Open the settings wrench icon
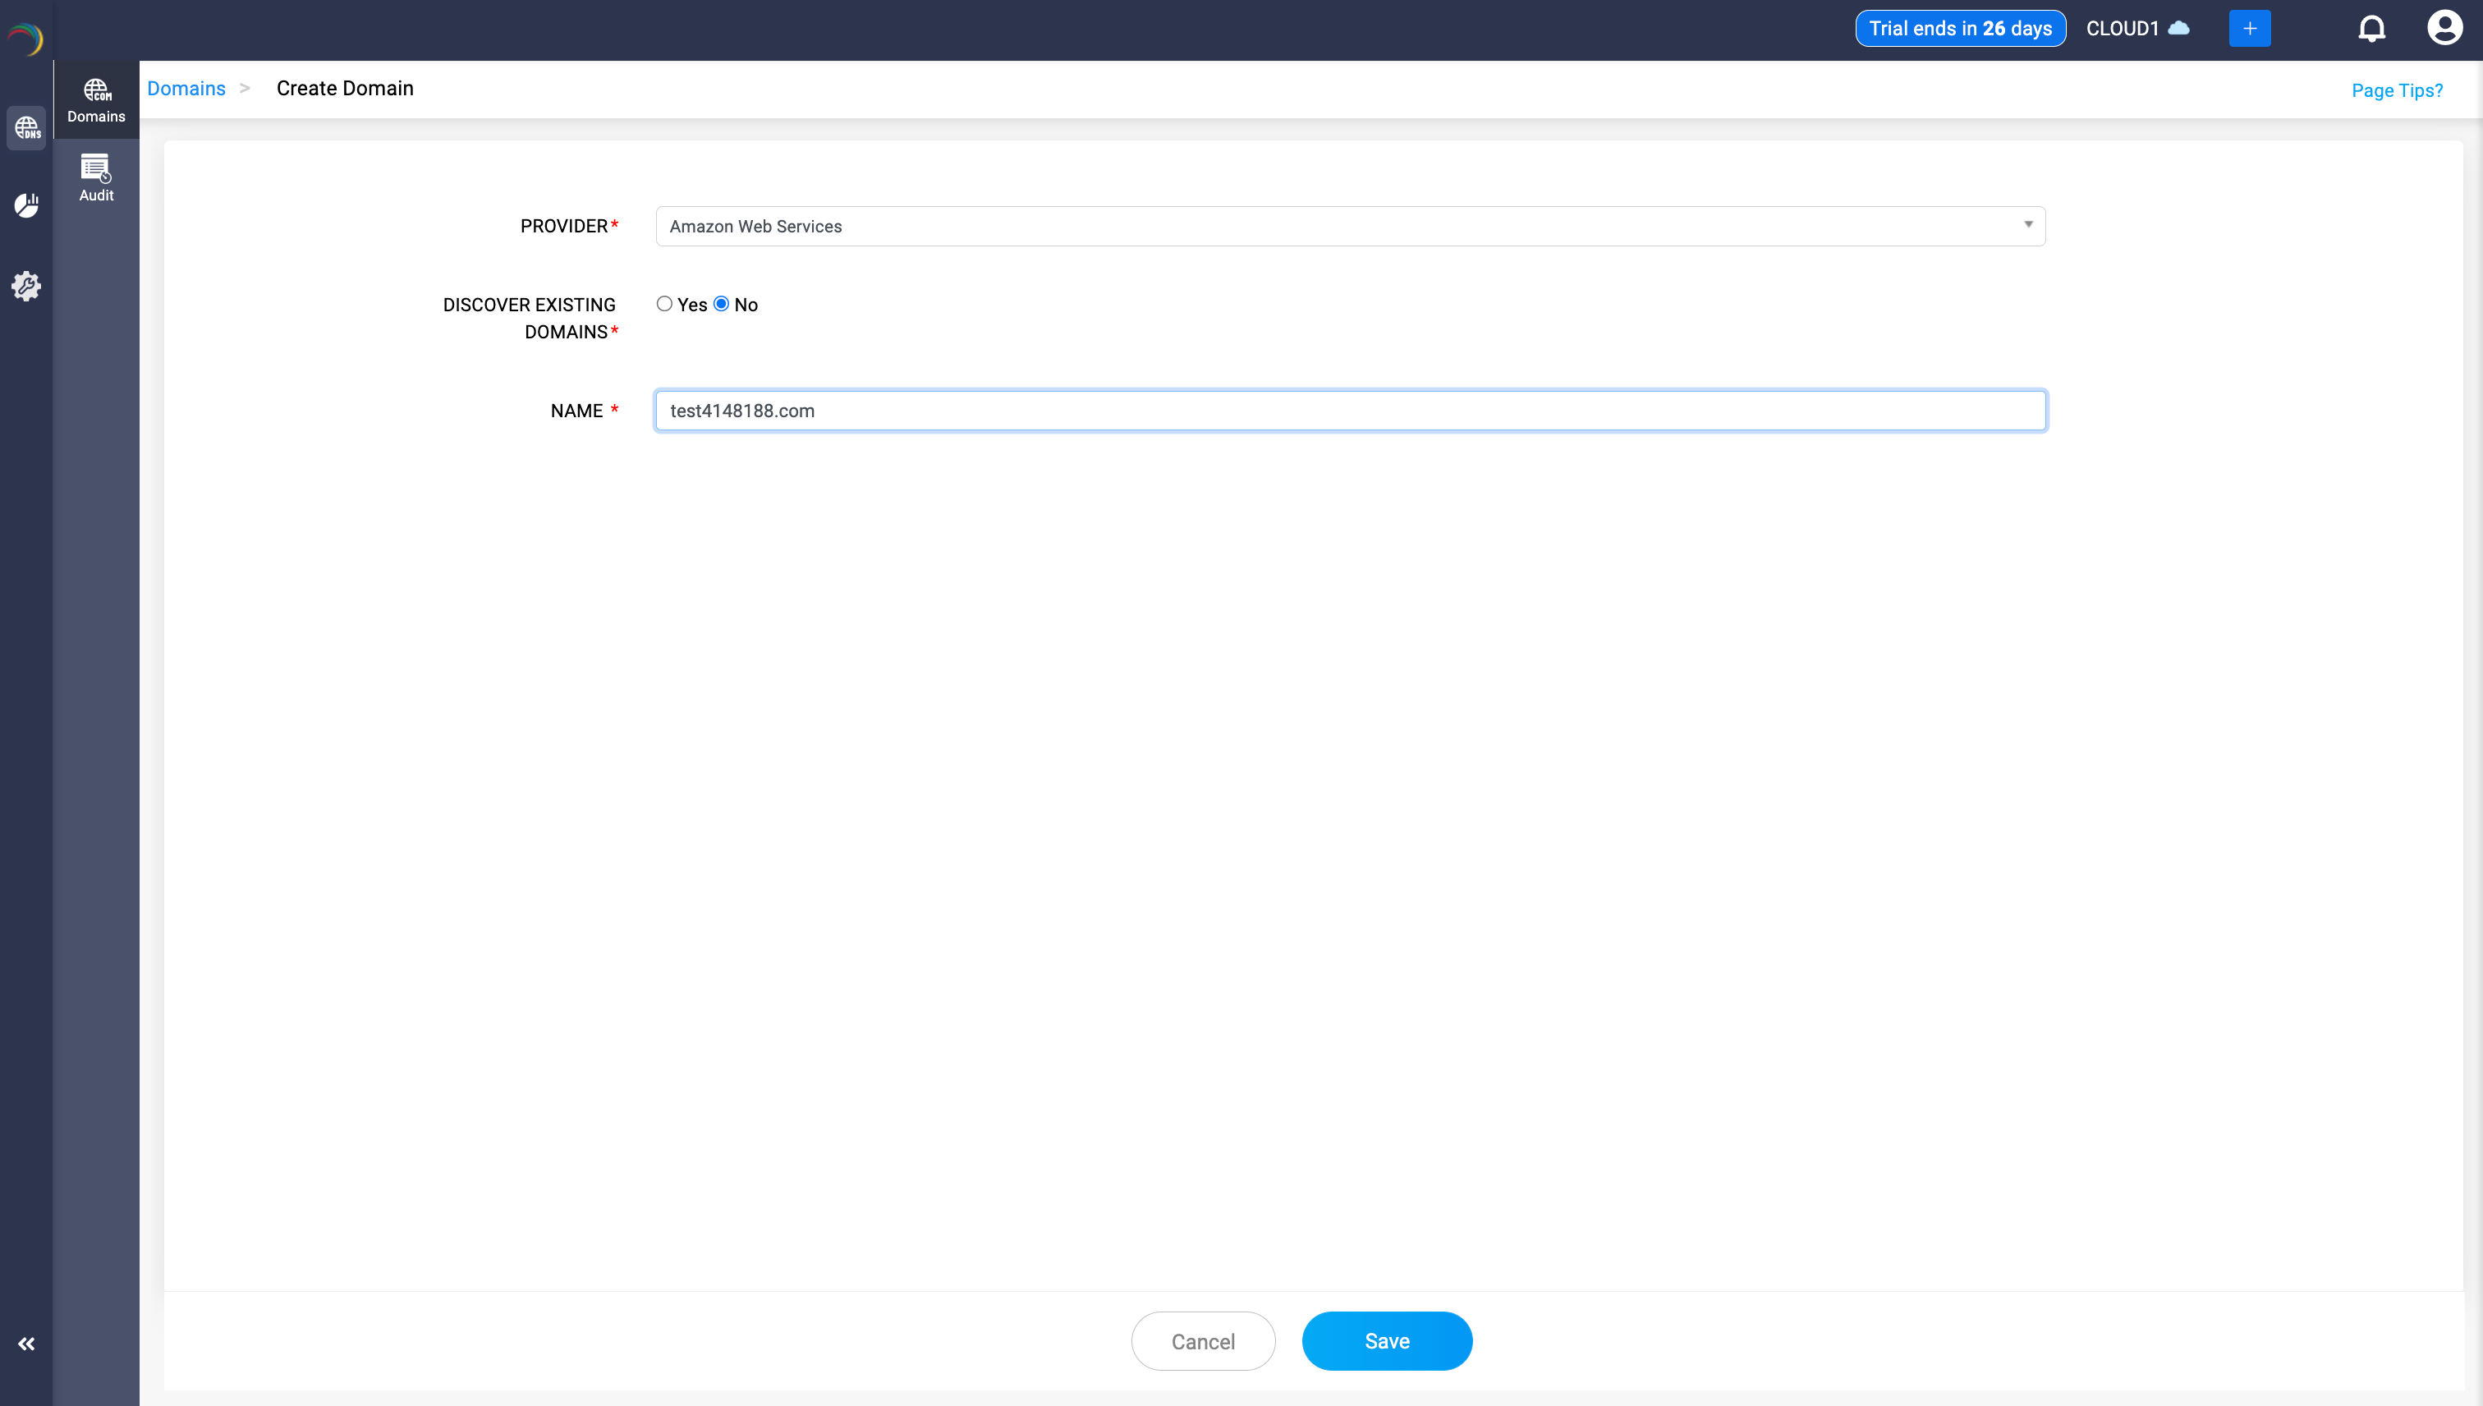2483x1406 pixels. tap(26, 286)
